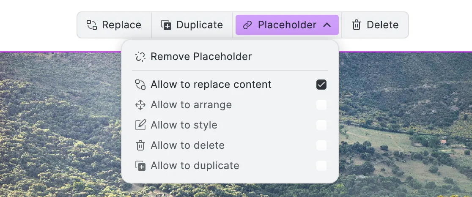Enable the Allow to style checkbox

point(321,125)
